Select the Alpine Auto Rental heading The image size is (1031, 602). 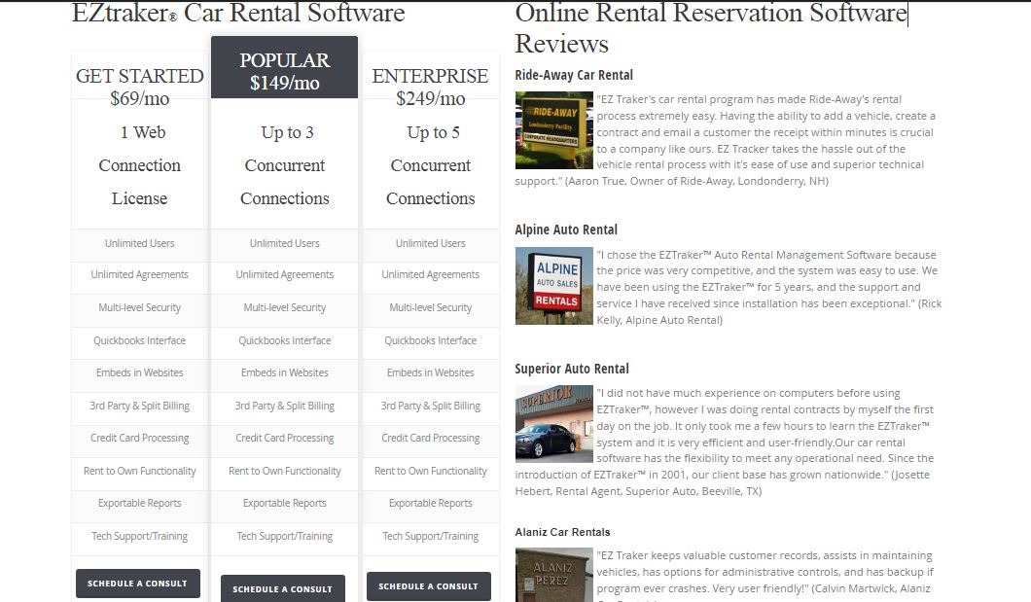[566, 230]
